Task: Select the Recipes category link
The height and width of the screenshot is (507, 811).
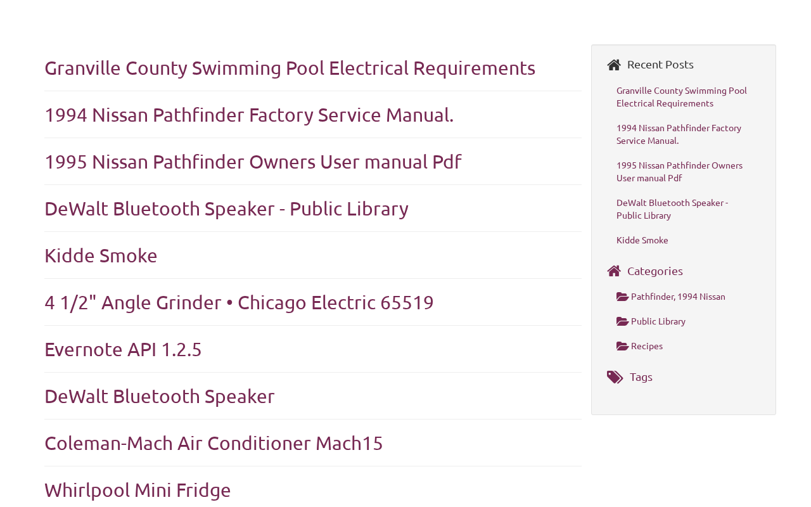Action: pos(647,346)
